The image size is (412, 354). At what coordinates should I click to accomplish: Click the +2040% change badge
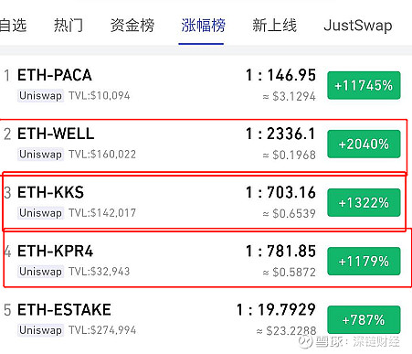click(364, 144)
